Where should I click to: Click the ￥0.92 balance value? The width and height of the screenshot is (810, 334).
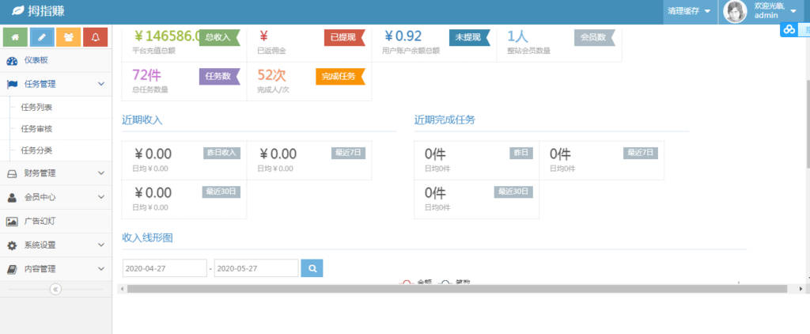pyautogui.click(x=403, y=36)
